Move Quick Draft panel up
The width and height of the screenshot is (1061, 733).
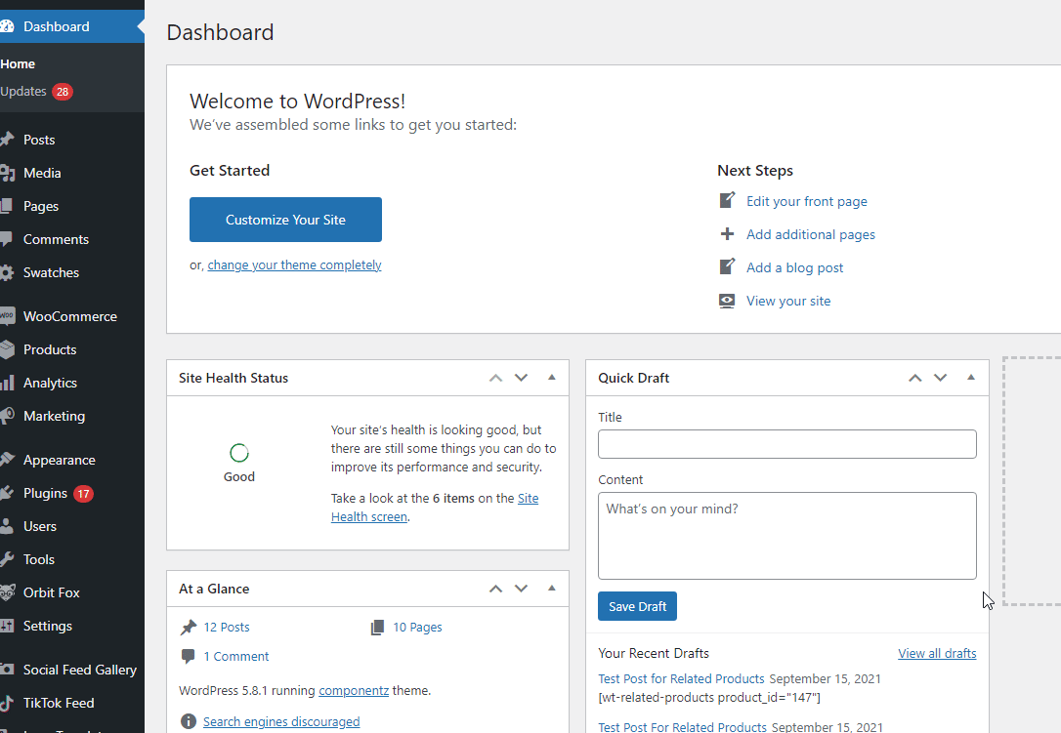pos(914,378)
